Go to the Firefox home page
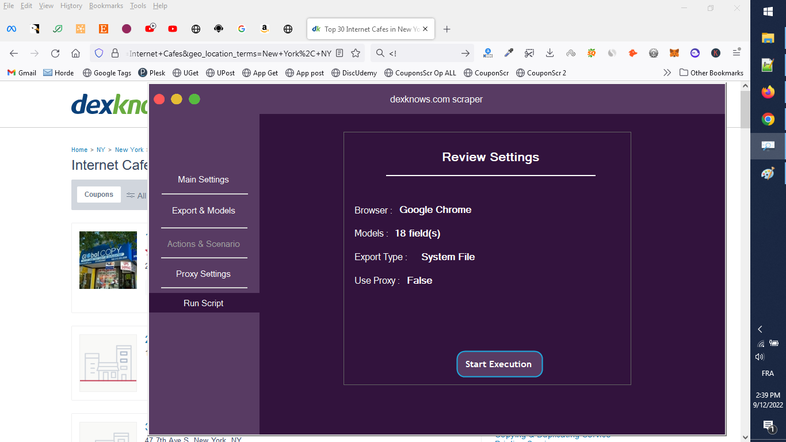Viewport: 786px width, 442px height. (x=75, y=54)
